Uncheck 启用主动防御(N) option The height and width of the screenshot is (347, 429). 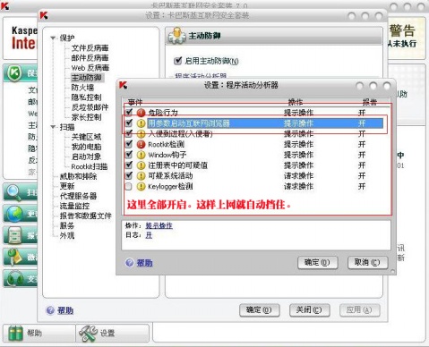click(177, 61)
